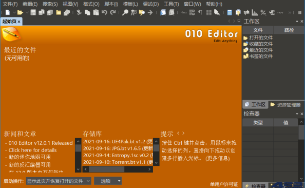Click the Find in Files icon
The image size is (305, 188).
click(x=142, y=12)
